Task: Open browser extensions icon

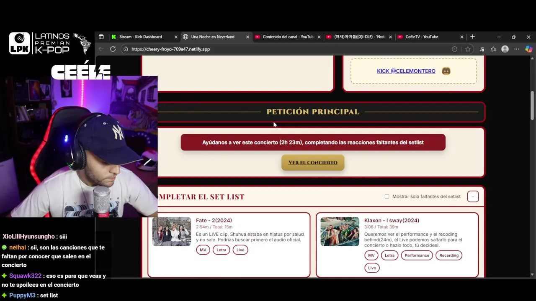Action: coord(482,49)
